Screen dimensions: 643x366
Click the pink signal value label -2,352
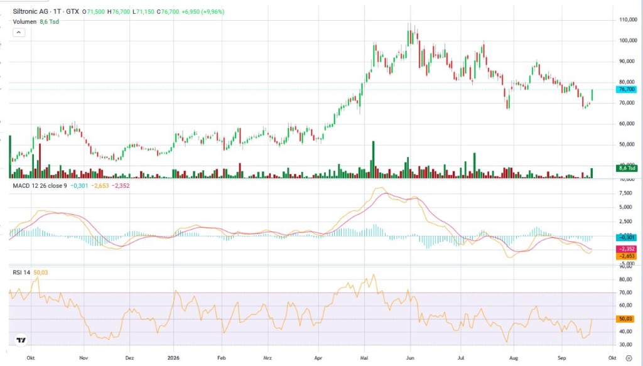click(x=626, y=249)
